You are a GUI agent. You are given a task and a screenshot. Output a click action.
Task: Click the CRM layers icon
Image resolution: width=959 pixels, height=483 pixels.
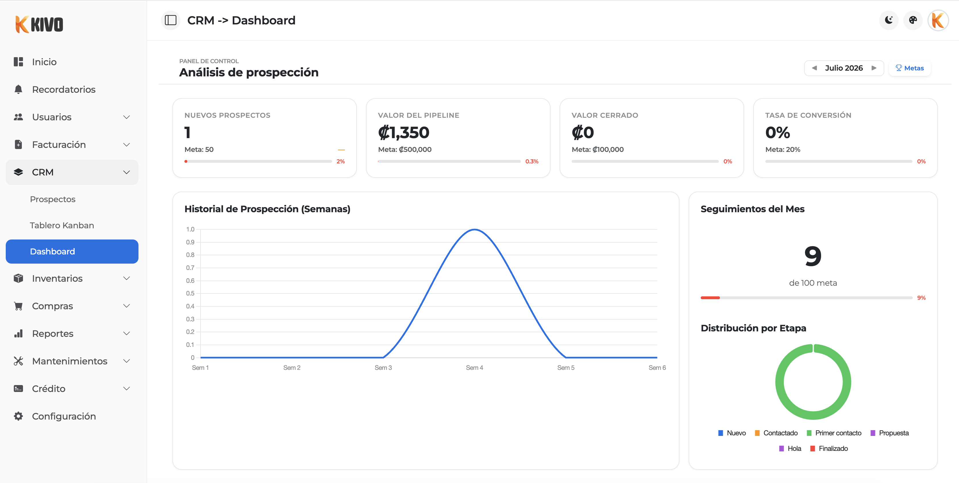pyautogui.click(x=18, y=172)
